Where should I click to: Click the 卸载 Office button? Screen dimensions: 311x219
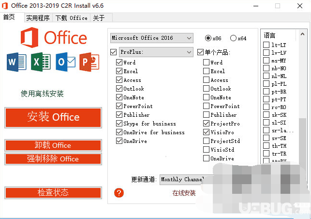pos(53,145)
